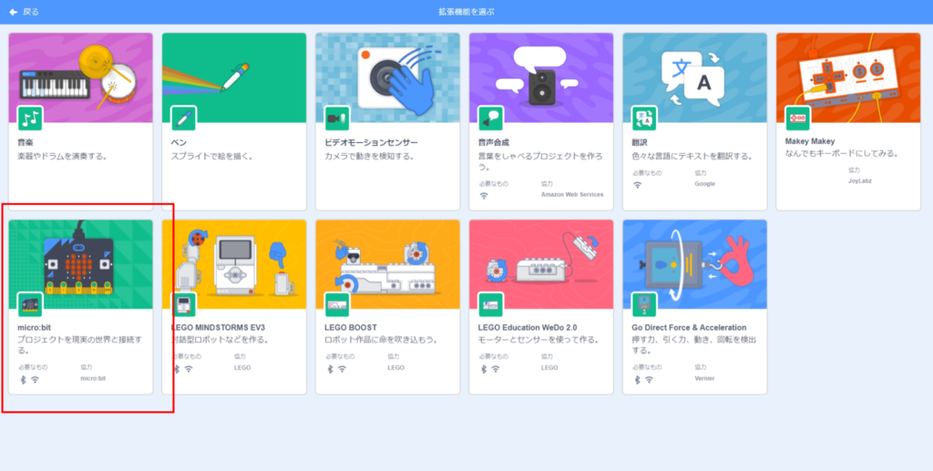Click Bluetooth icon on Go Direct card
The height and width of the screenshot is (471, 933).
click(637, 379)
